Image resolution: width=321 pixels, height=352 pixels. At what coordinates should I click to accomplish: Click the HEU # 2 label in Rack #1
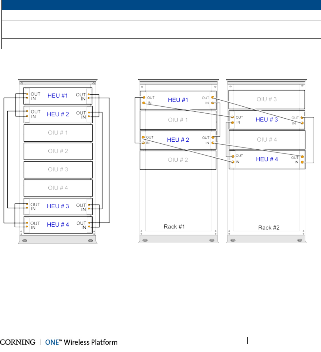pyautogui.click(x=178, y=140)
